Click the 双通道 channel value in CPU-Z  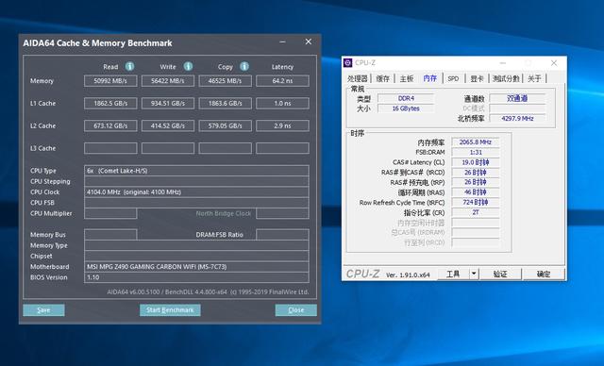(517, 98)
